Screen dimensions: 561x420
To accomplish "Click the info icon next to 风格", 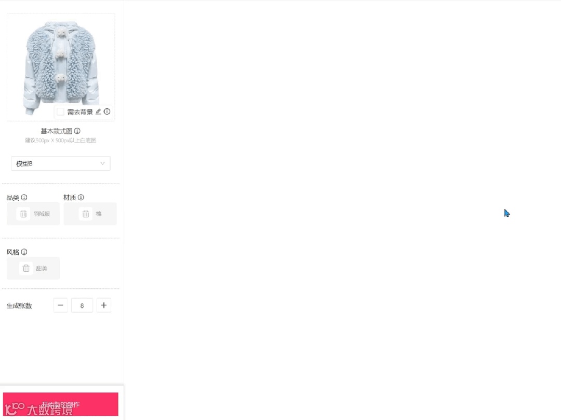I will click(x=24, y=252).
